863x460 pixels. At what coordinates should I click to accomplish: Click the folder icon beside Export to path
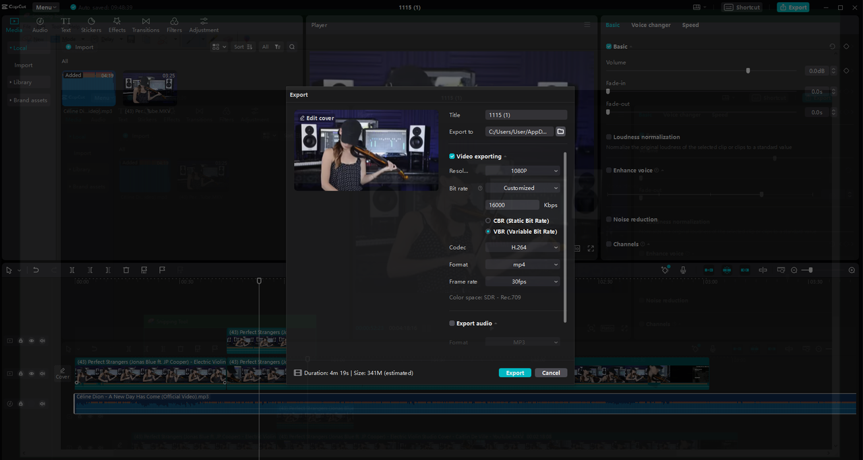pyautogui.click(x=560, y=132)
